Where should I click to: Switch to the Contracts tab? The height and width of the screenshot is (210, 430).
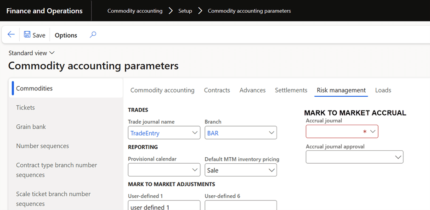click(217, 90)
